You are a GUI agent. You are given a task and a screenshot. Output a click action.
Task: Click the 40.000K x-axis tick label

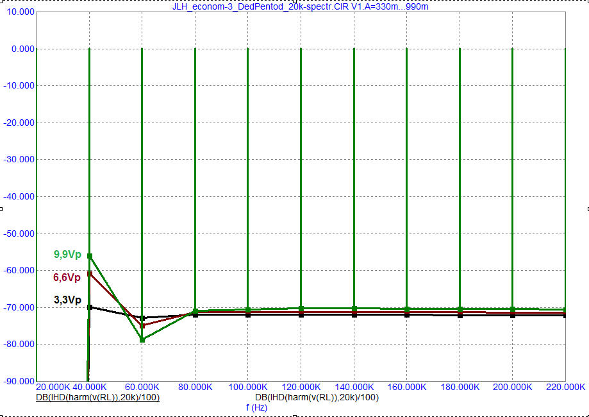coord(90,387)
